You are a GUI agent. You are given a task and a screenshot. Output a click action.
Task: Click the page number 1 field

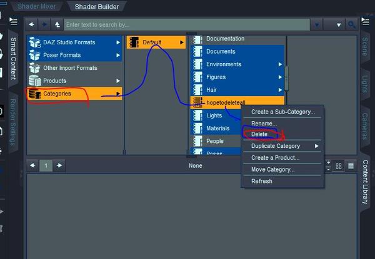point(46,165)
